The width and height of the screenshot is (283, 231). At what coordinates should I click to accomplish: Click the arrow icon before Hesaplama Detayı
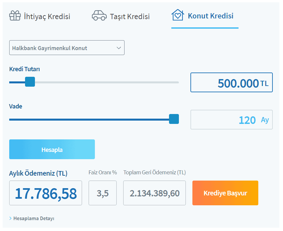11,218
